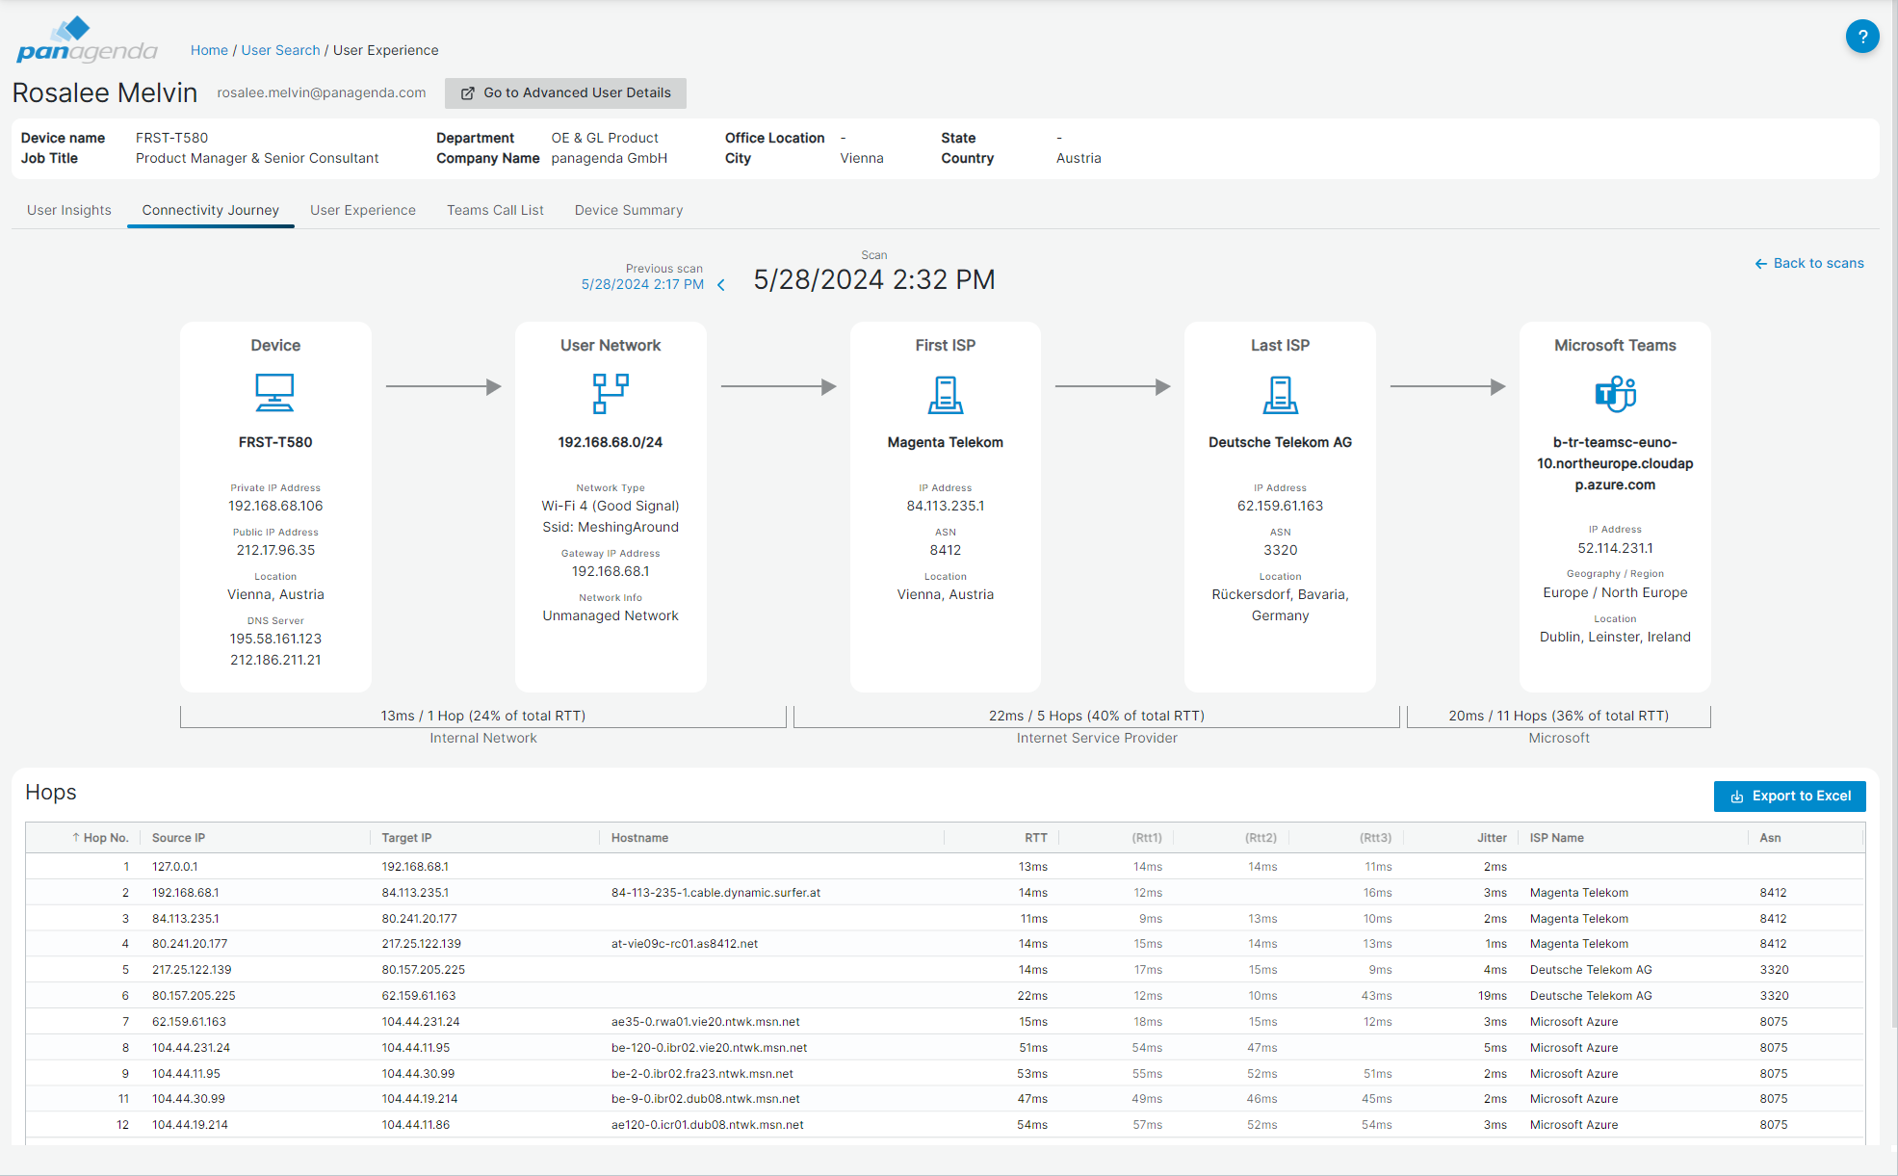This screenshot has width=1898, height=1176.
Task: Click hostname at-vie09c-rc01.as8412.net
Action: (685, 944)
